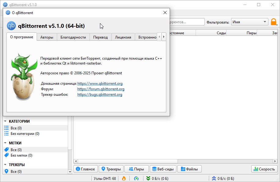Click the flame icon in status bar

click(x=123, y=178)
